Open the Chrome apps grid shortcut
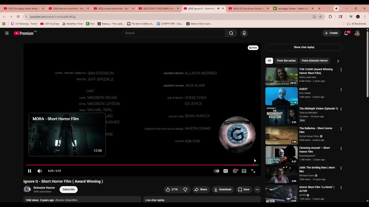This screenshot has width=369, height=207. 4,24
